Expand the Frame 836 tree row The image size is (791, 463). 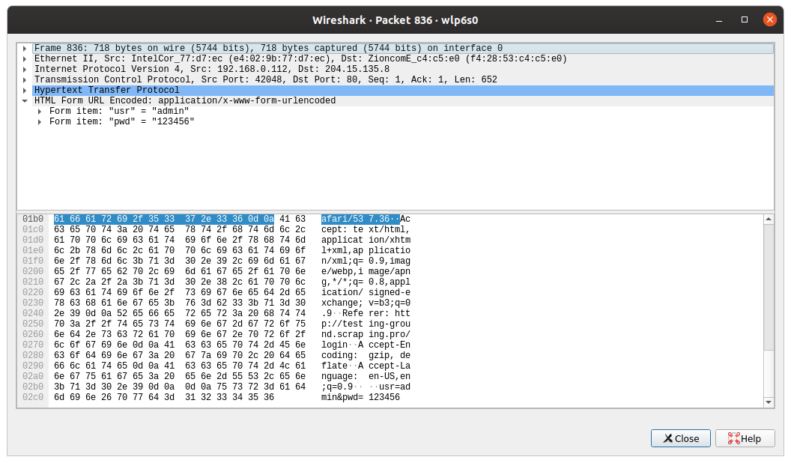24,49
